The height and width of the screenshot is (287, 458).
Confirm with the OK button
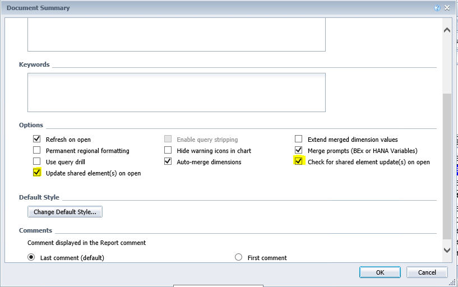point(380,272)
